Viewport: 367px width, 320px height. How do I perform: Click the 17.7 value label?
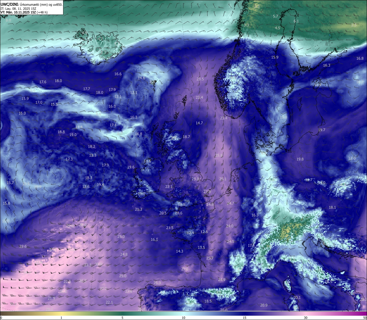click(x=87, y=89)
